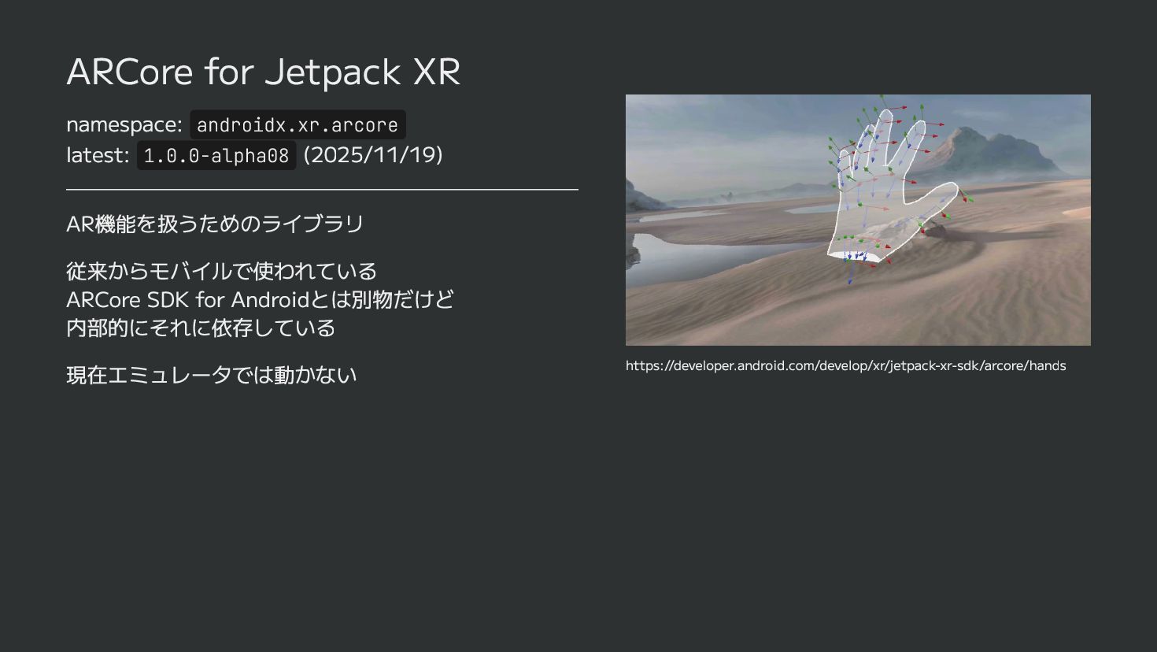
Task: Click the '1.0.0-alpha08' version code chip
Action: coord(216,155)
